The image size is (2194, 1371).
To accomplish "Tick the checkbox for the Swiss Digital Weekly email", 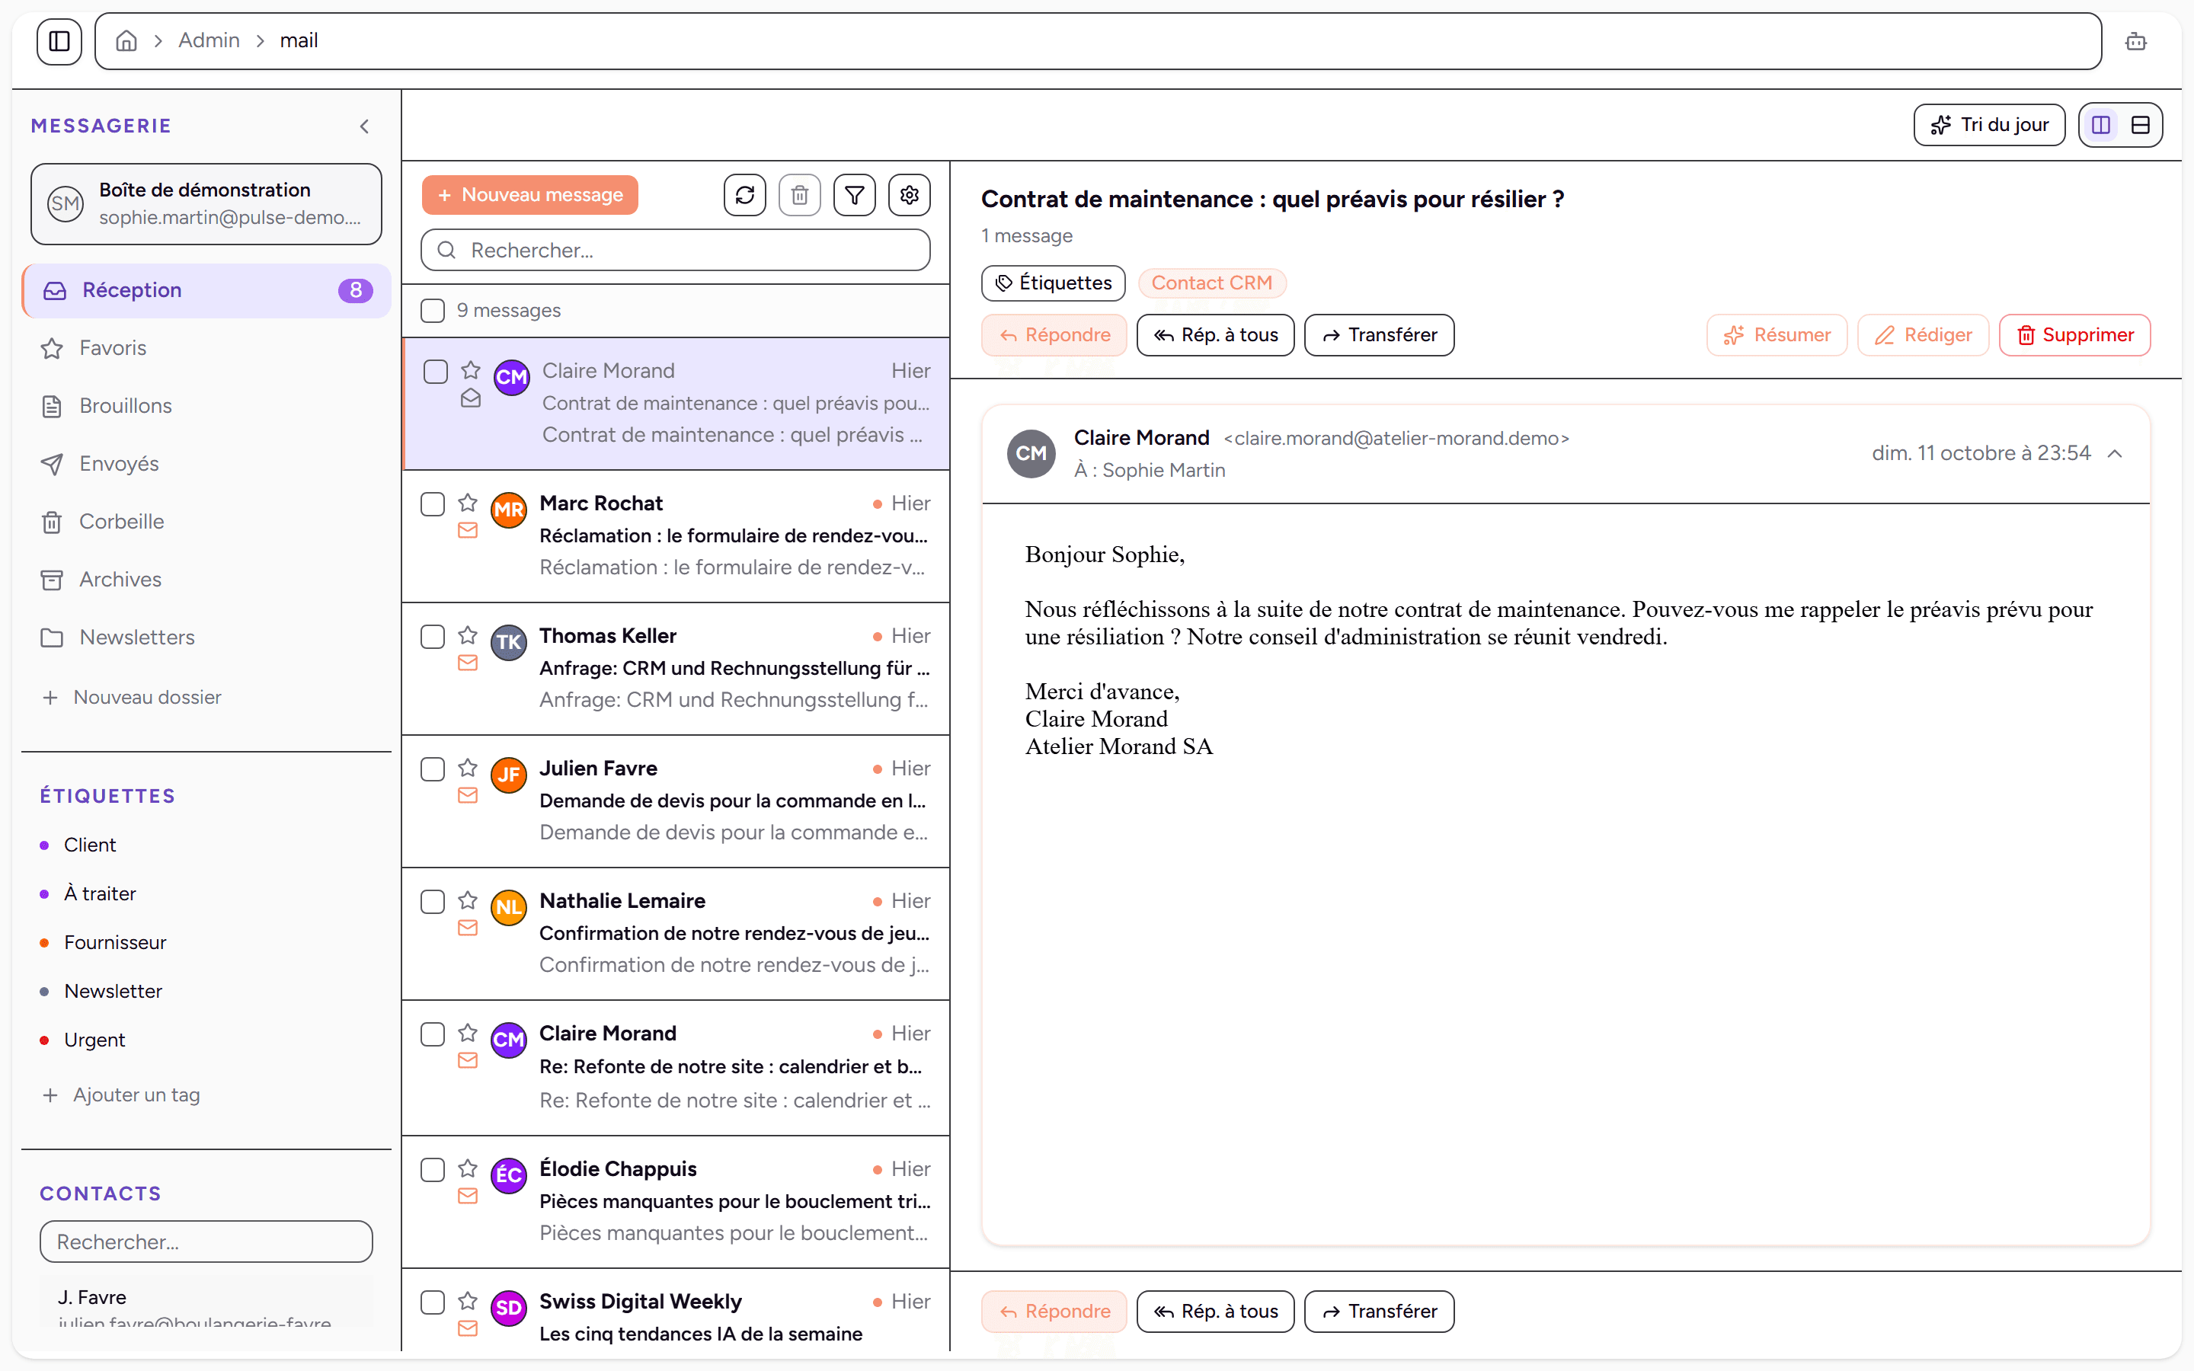I will click(x=433, y=1302).
